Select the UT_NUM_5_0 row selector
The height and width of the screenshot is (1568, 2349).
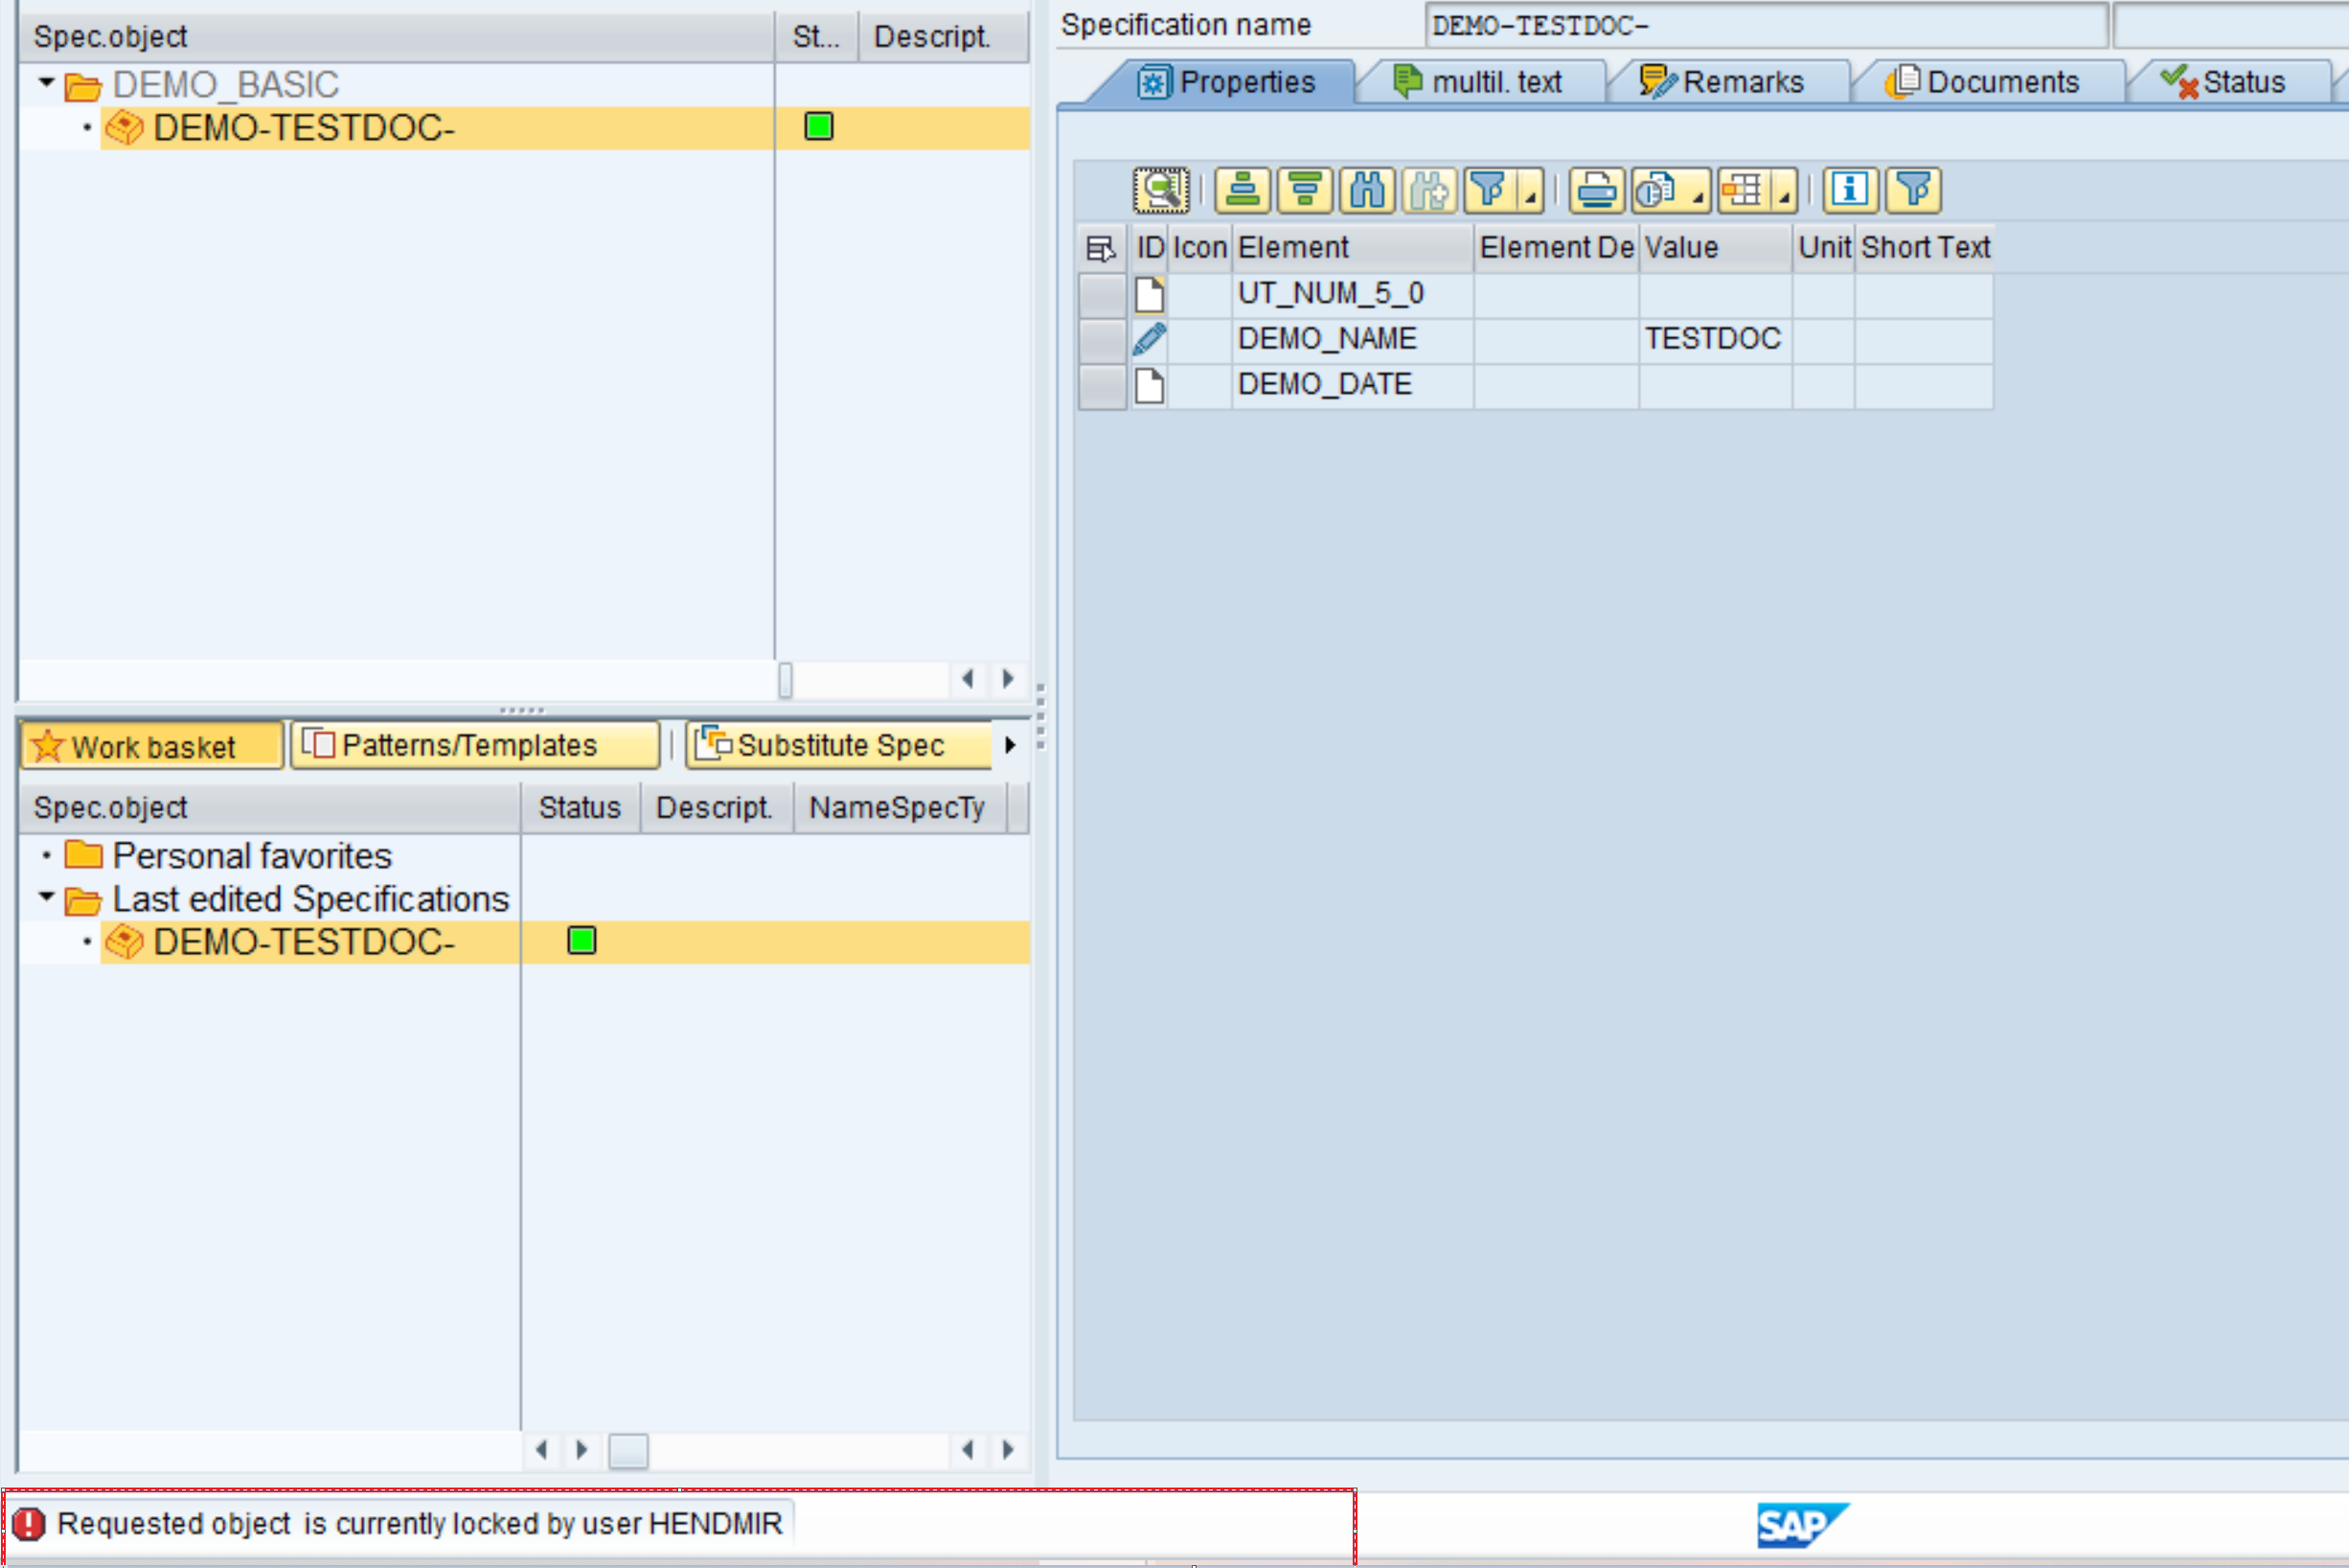pyautogui.click(x=1102, y=294)
